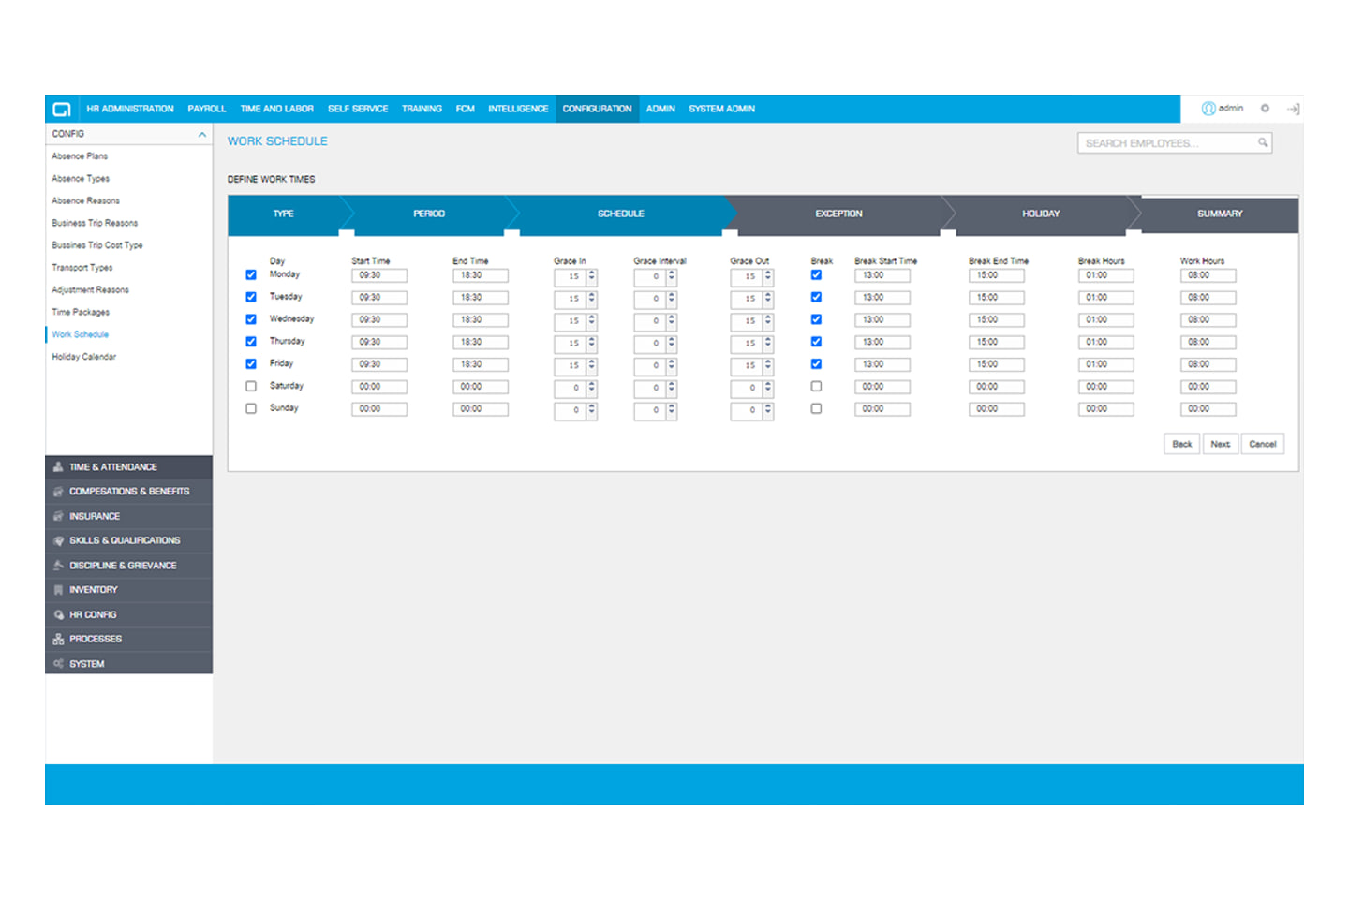Open the Payroll menu
Viewport: 1349px width, 899px height.
pos(207,109)
